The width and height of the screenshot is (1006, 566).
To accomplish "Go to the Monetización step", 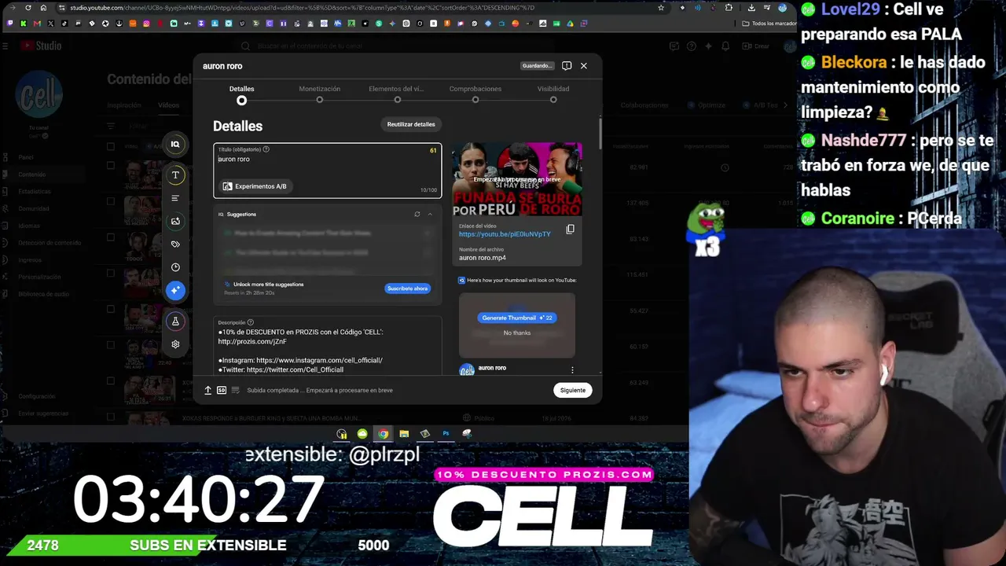I will [x=320, y=94].
